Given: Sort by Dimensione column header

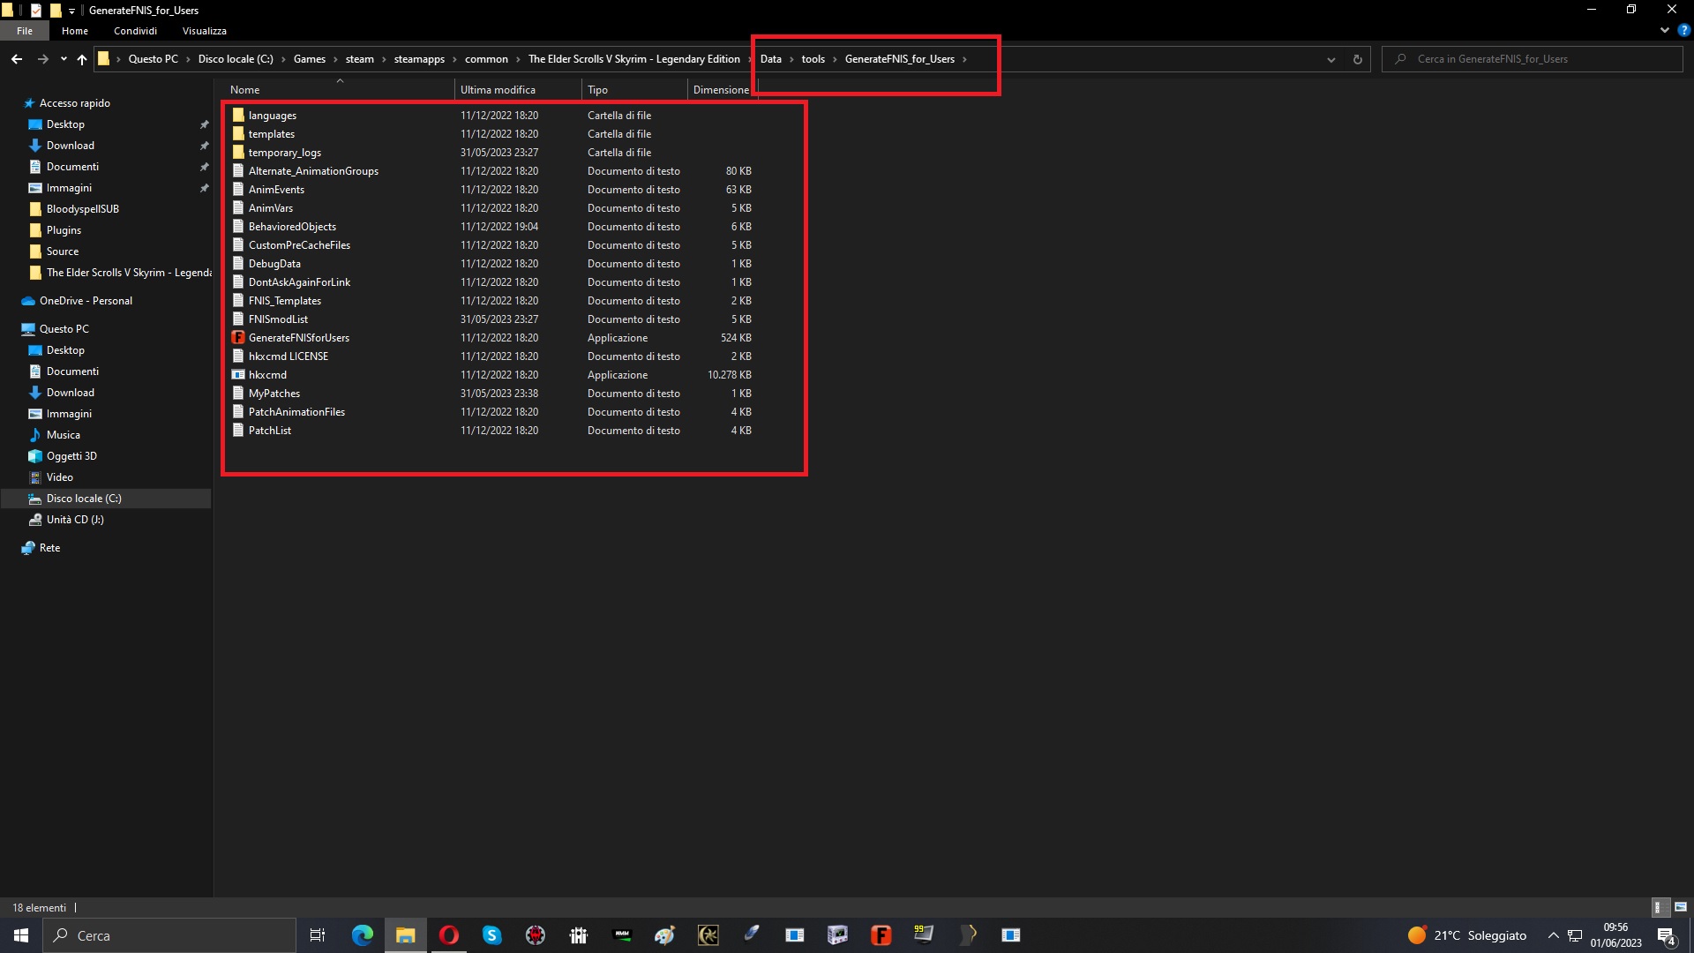Looking at the screenshot, I should pos(722,90).
